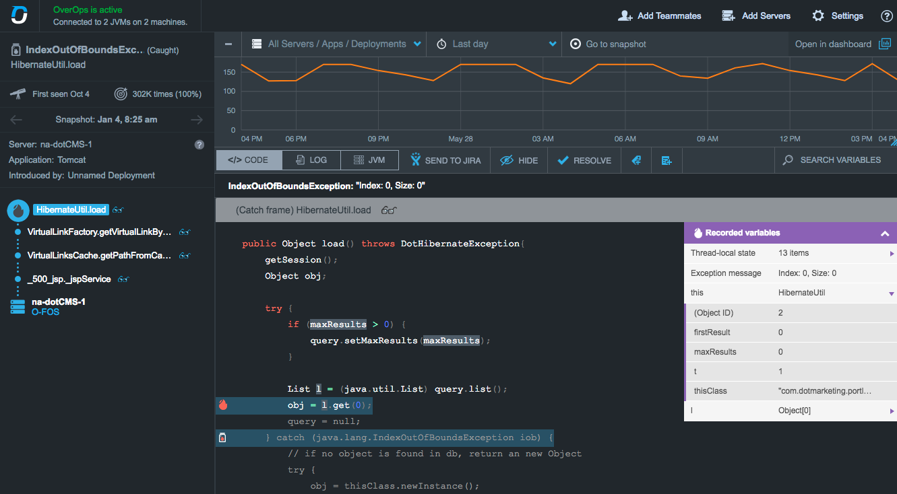
Task: Click the flame icon of HibernateUtil.load frame
Action: coord(18,211)
